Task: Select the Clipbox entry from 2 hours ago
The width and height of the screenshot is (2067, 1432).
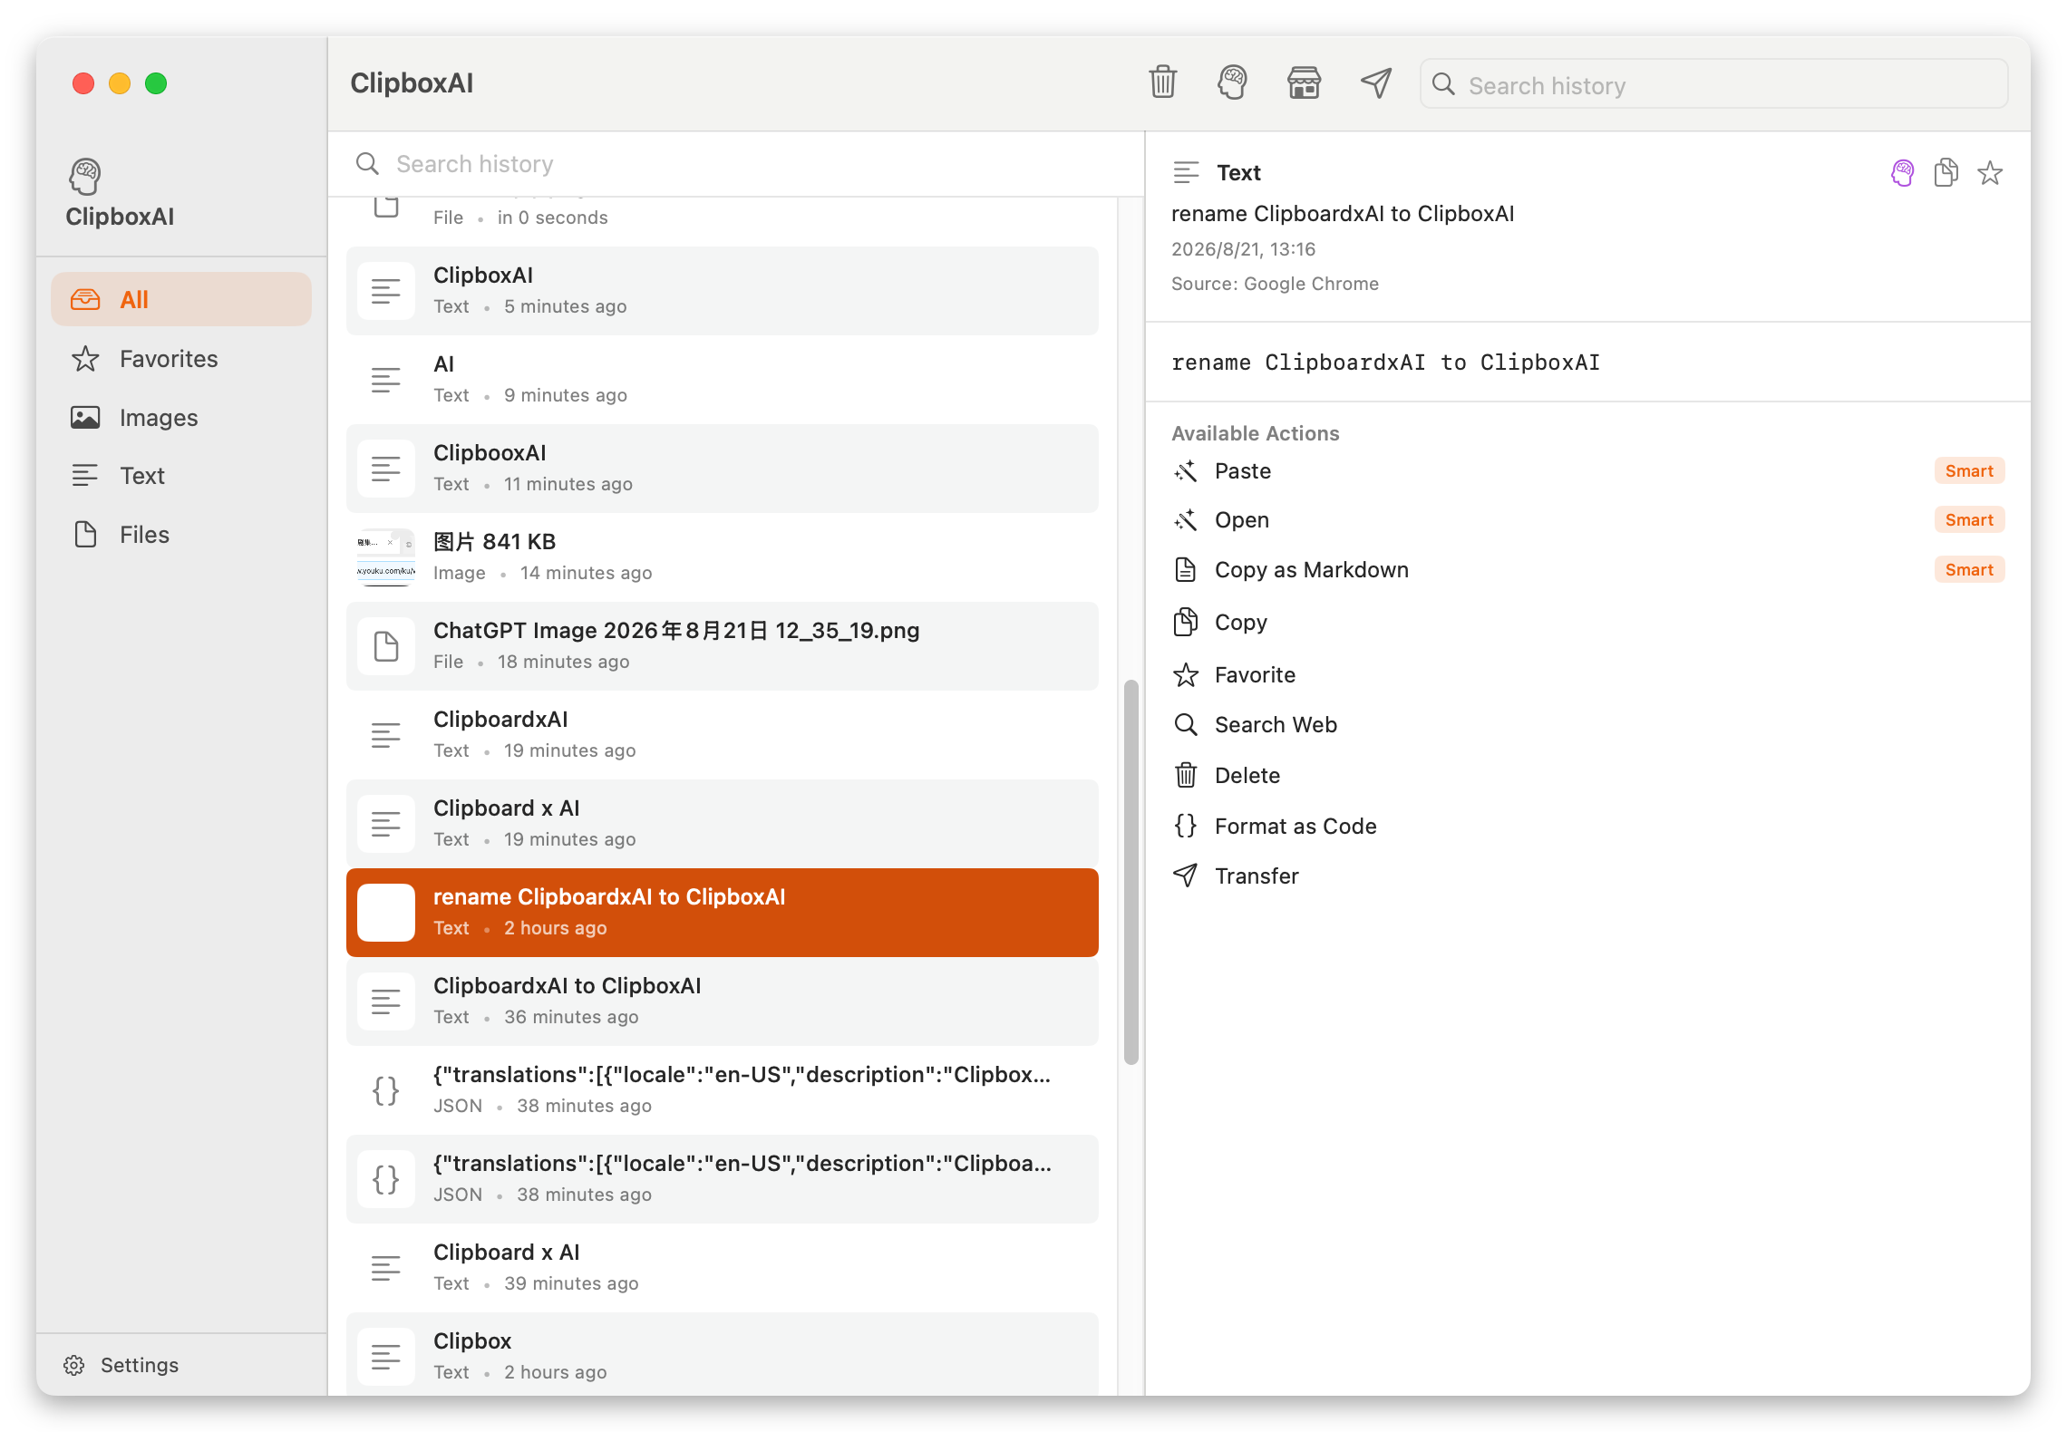Action: pyautogui.click(x=723, y=1354)
